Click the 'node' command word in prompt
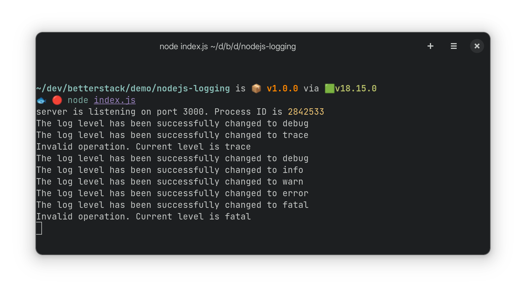Screen dimensions: 526x294 78,100
